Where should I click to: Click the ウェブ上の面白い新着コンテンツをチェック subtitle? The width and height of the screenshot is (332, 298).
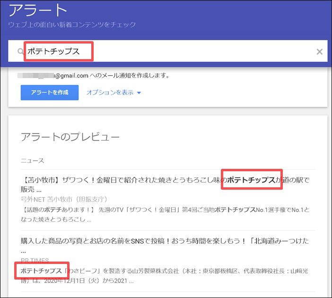72,25
